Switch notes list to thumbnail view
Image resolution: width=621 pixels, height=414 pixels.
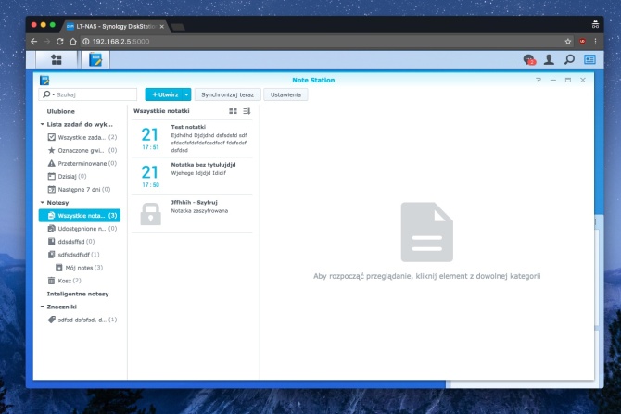pyautogui.click(x=234, y=111)
